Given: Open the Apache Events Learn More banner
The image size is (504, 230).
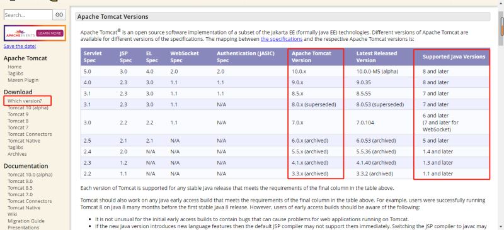Looking at the screenshot, I should point(35,33).
